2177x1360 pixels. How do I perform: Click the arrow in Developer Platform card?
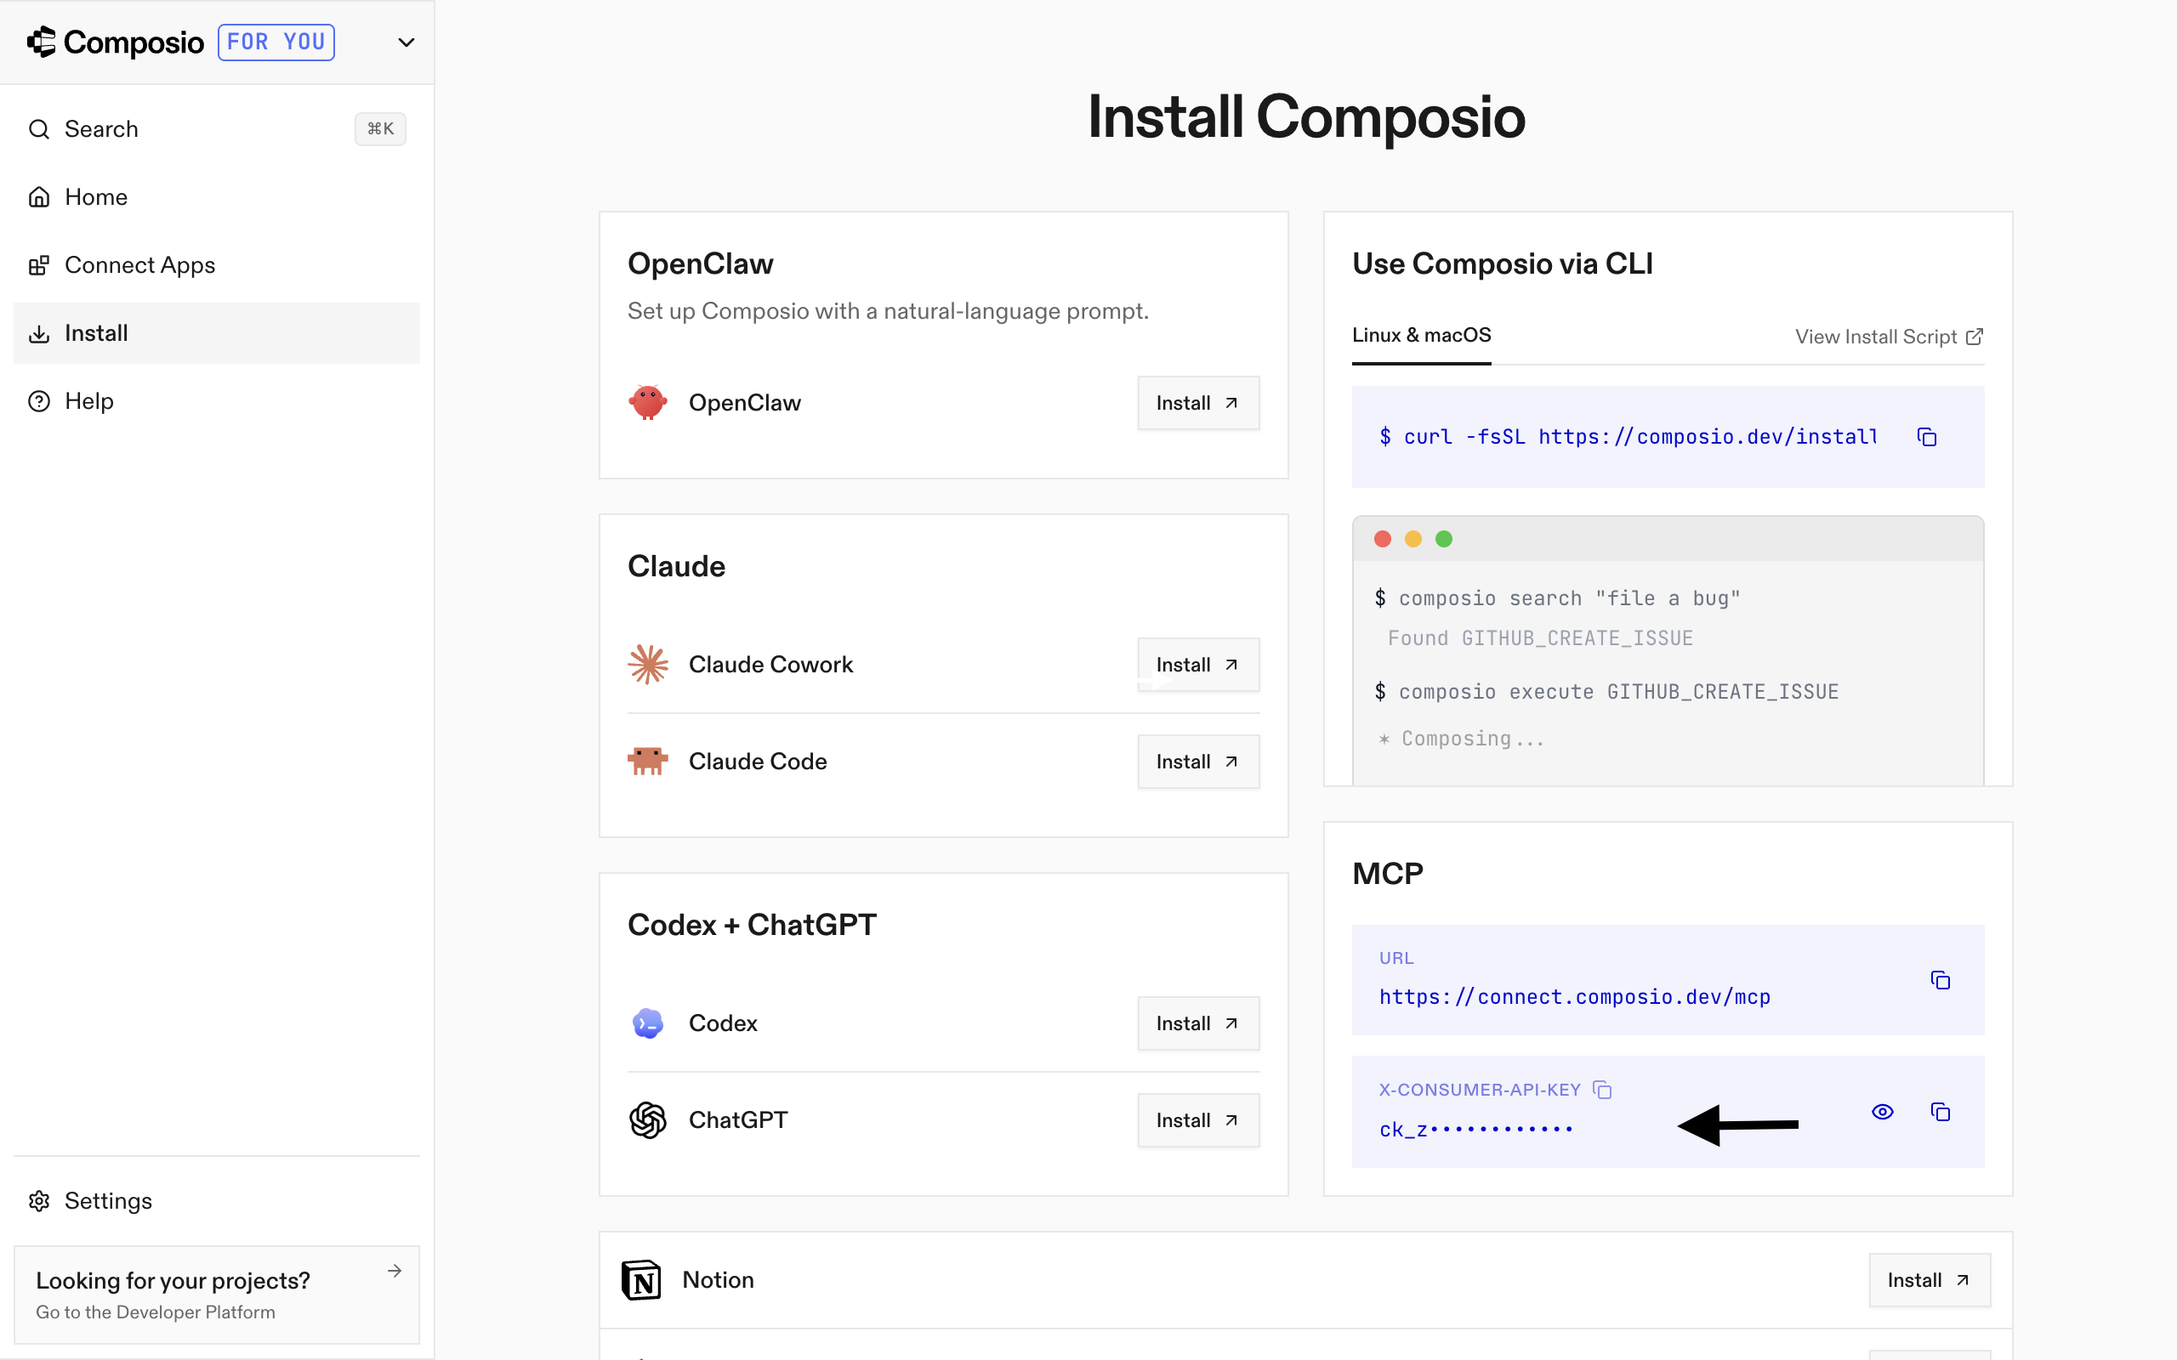[394, 1271]
